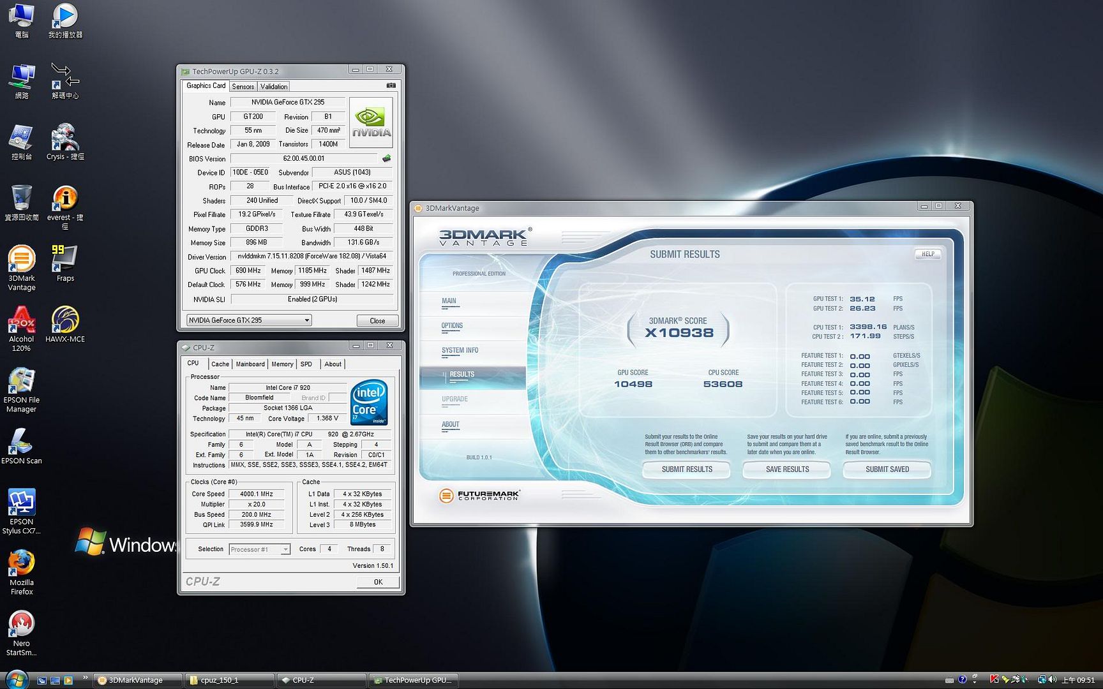
Task: Click the volume icon in system tray
Action: click(x=1052, y=680)
